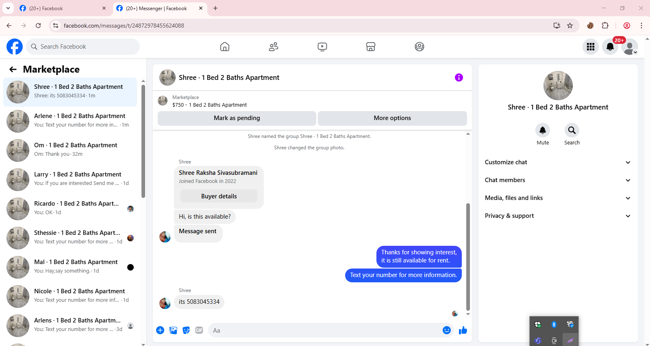Click the message "its 5083045334"
This screenshot has height=346, width=650.
click(199, 302)
